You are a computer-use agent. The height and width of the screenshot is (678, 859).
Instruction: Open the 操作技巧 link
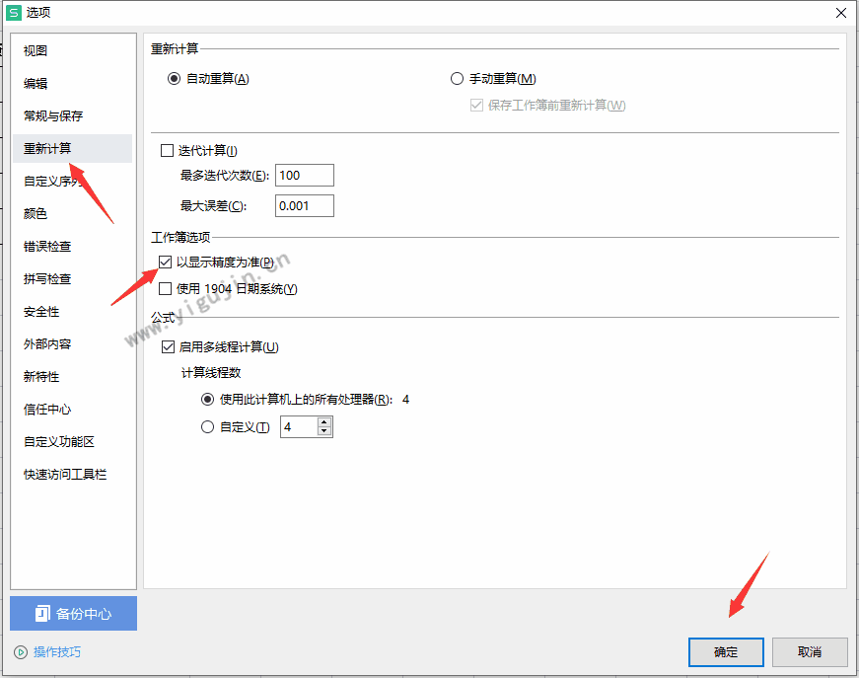pyautogui.click(x=57, y=652)
